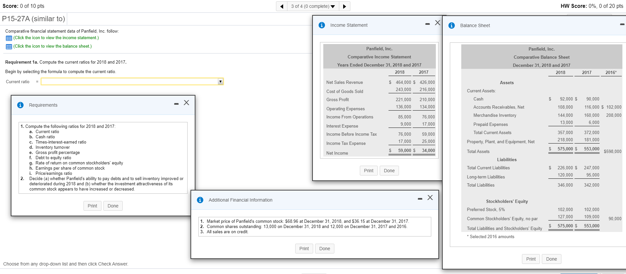Click Done in the Requirements window

[113, 206]
